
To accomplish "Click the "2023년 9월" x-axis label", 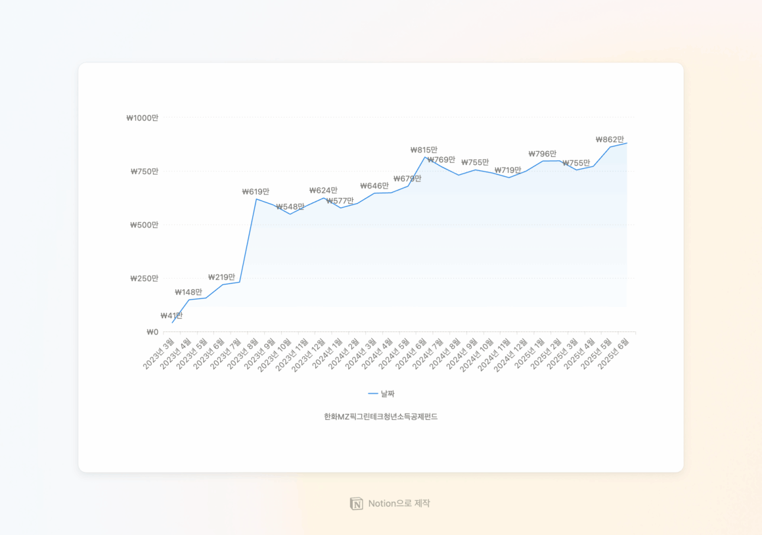I will (x=259, y=354).
